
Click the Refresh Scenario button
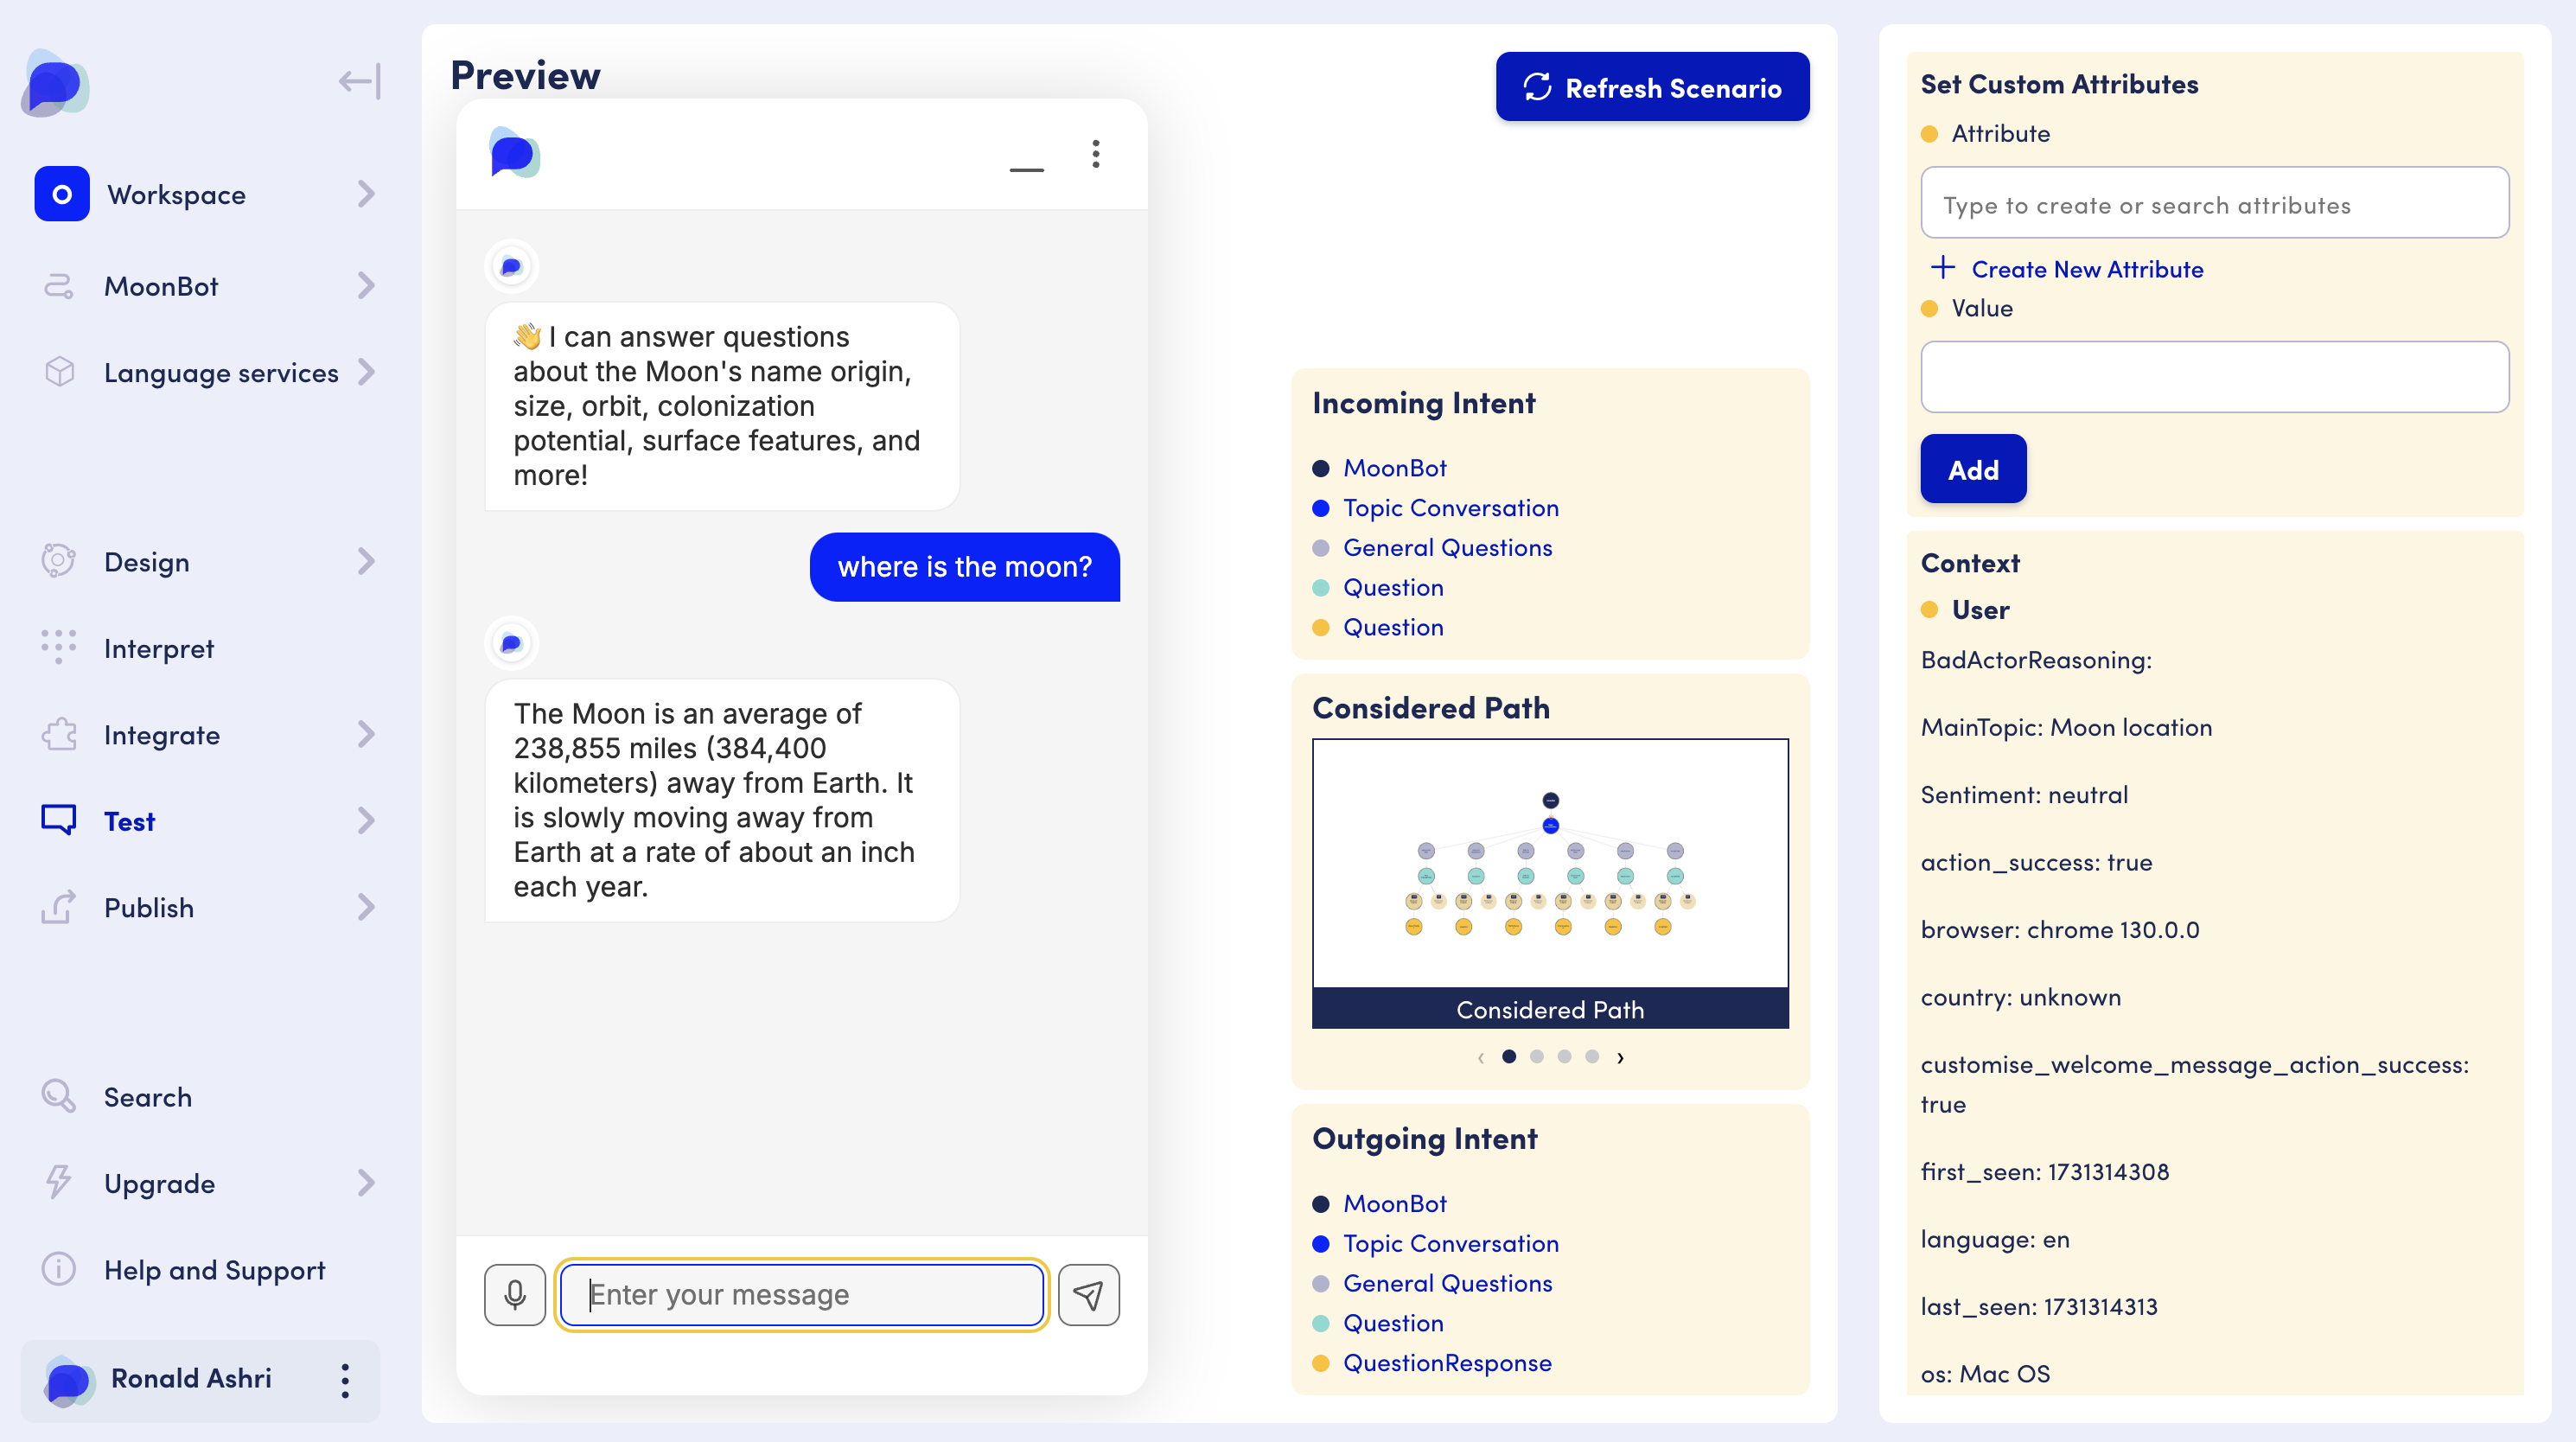click(x=1652, y=87)
